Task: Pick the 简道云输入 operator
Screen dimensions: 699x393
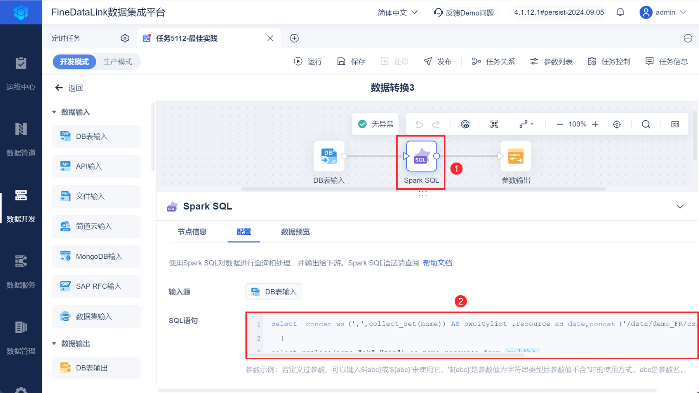Action: pyautogui.click(x=96, y=226)
